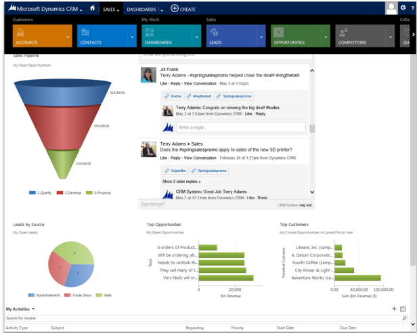
Task: Click the log out link in the Yammer footer
Action: pos(306,205)
